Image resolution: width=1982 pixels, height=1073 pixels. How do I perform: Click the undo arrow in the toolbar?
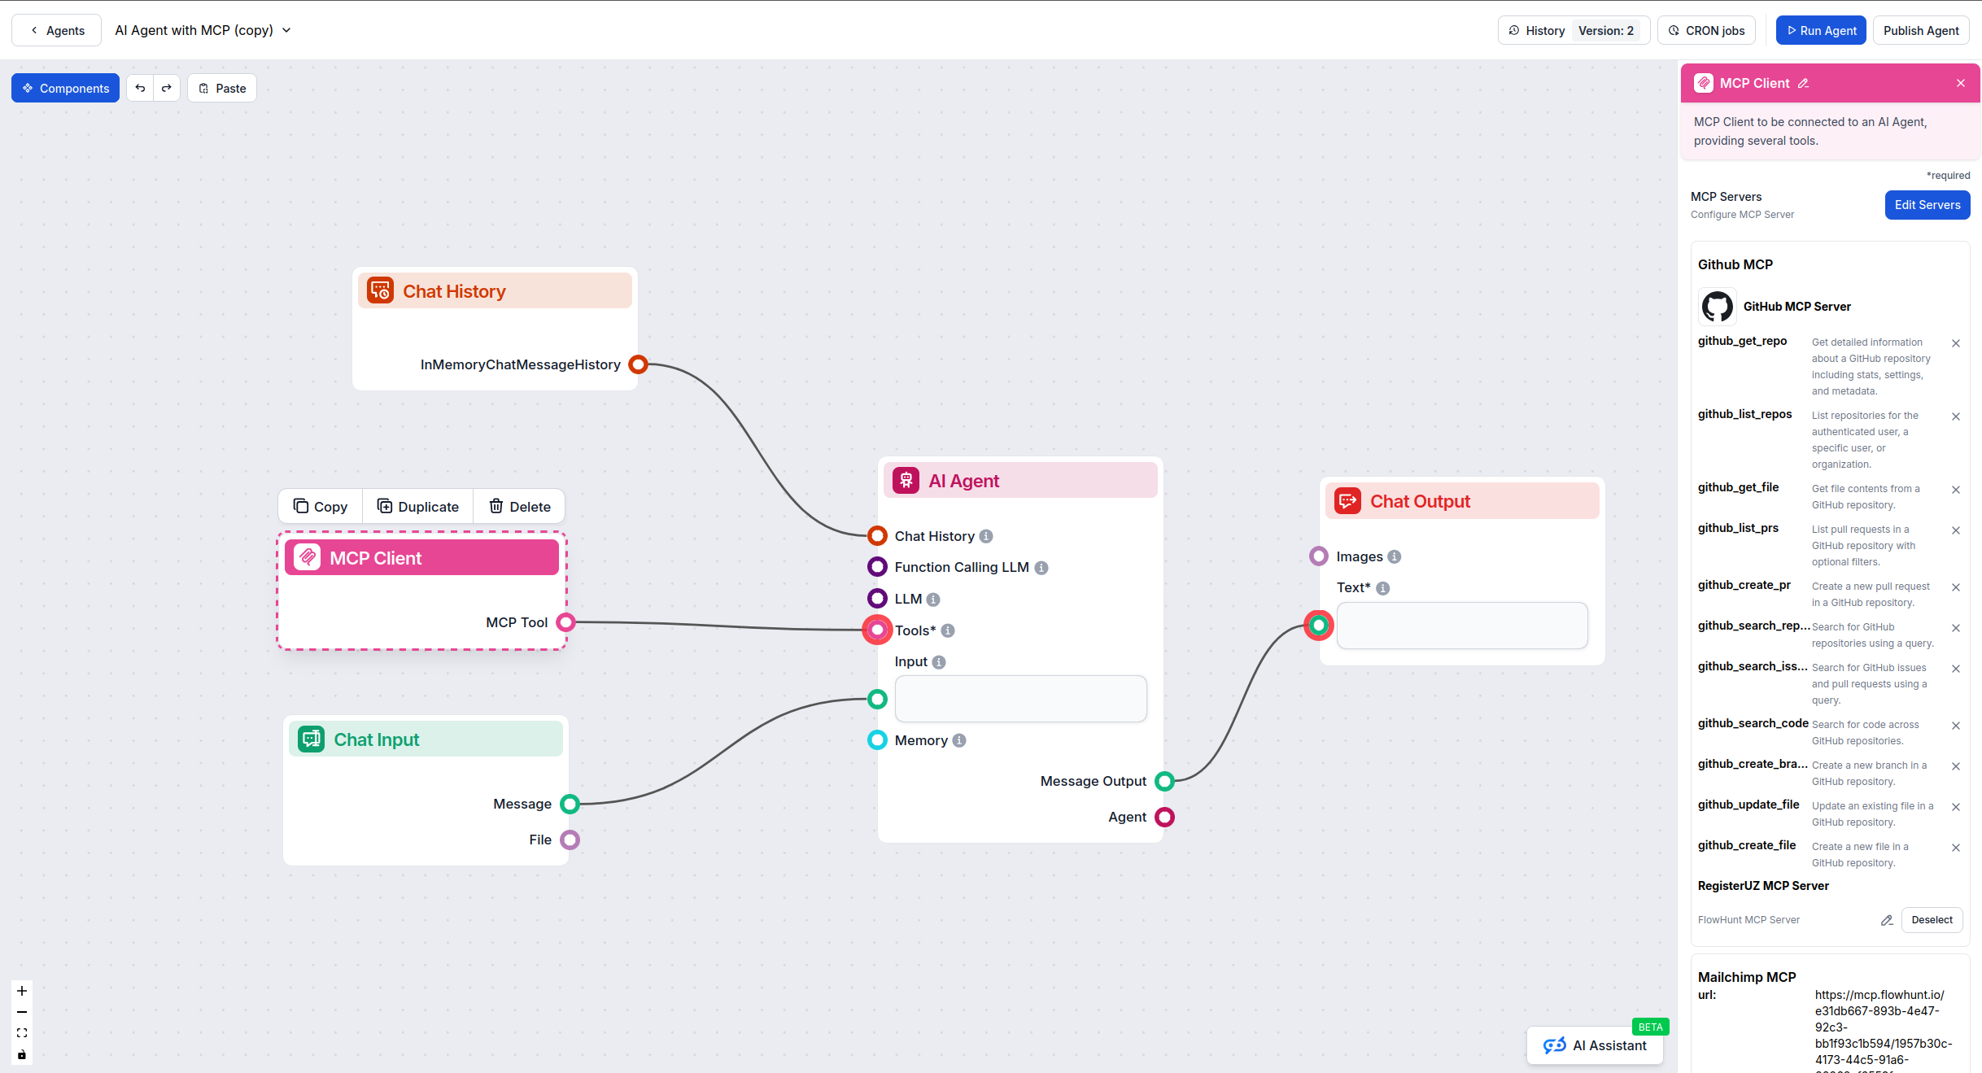[140, 88]
